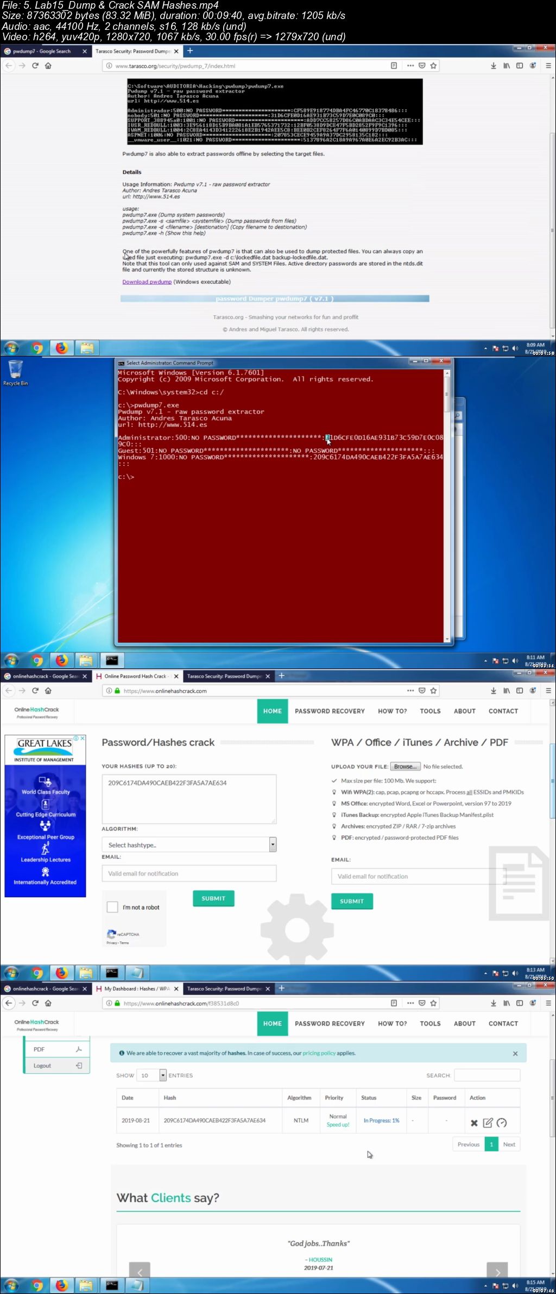Switch to the 'My Dashboard : Hashes / WPA' tab
Viewport: 556px width, 1294px height.
click(137, 989)
